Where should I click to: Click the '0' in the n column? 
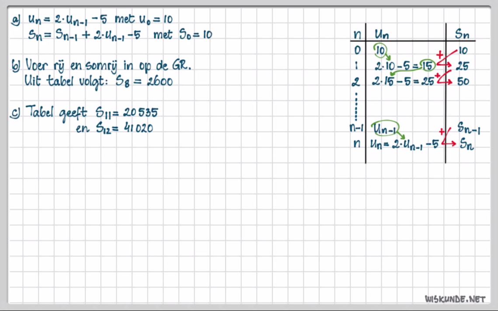357,50
